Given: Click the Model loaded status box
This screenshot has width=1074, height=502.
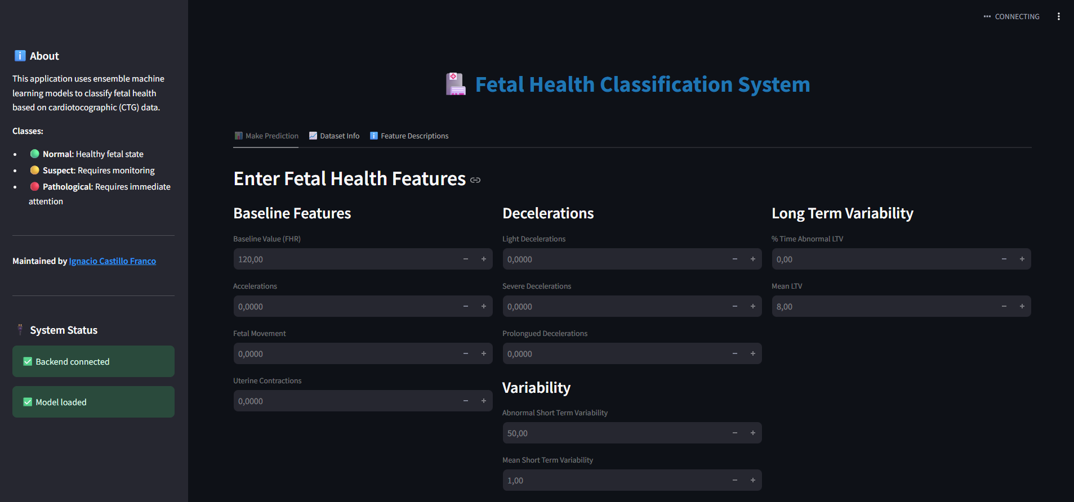Looking at the screenshot, I should pos(93,402).
